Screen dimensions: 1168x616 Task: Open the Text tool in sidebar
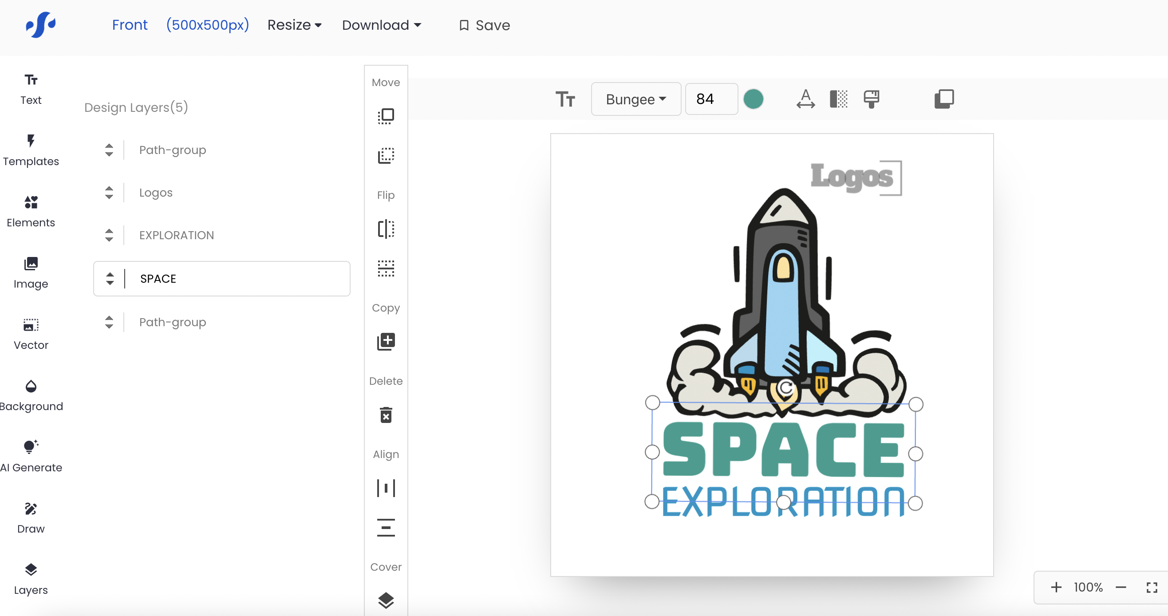(x=31, y=90)
